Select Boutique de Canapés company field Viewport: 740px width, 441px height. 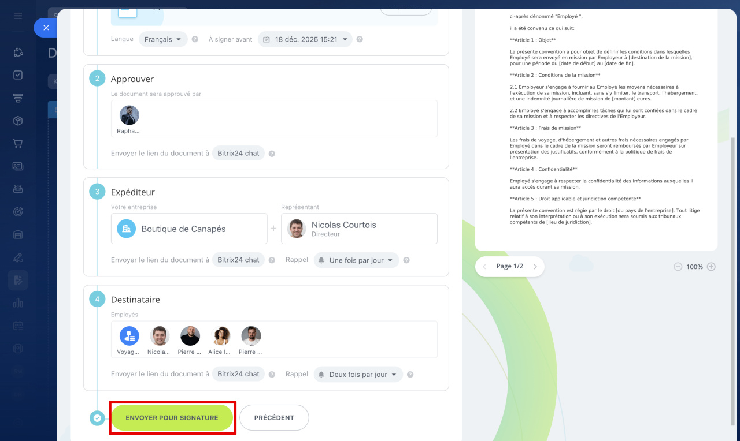[x=189, y=229]
